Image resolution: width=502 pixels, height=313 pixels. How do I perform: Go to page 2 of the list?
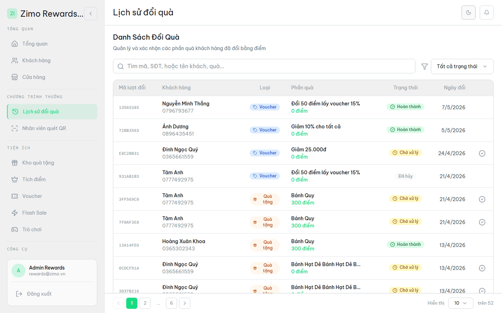pyautogui.click(x=145, y=303)
